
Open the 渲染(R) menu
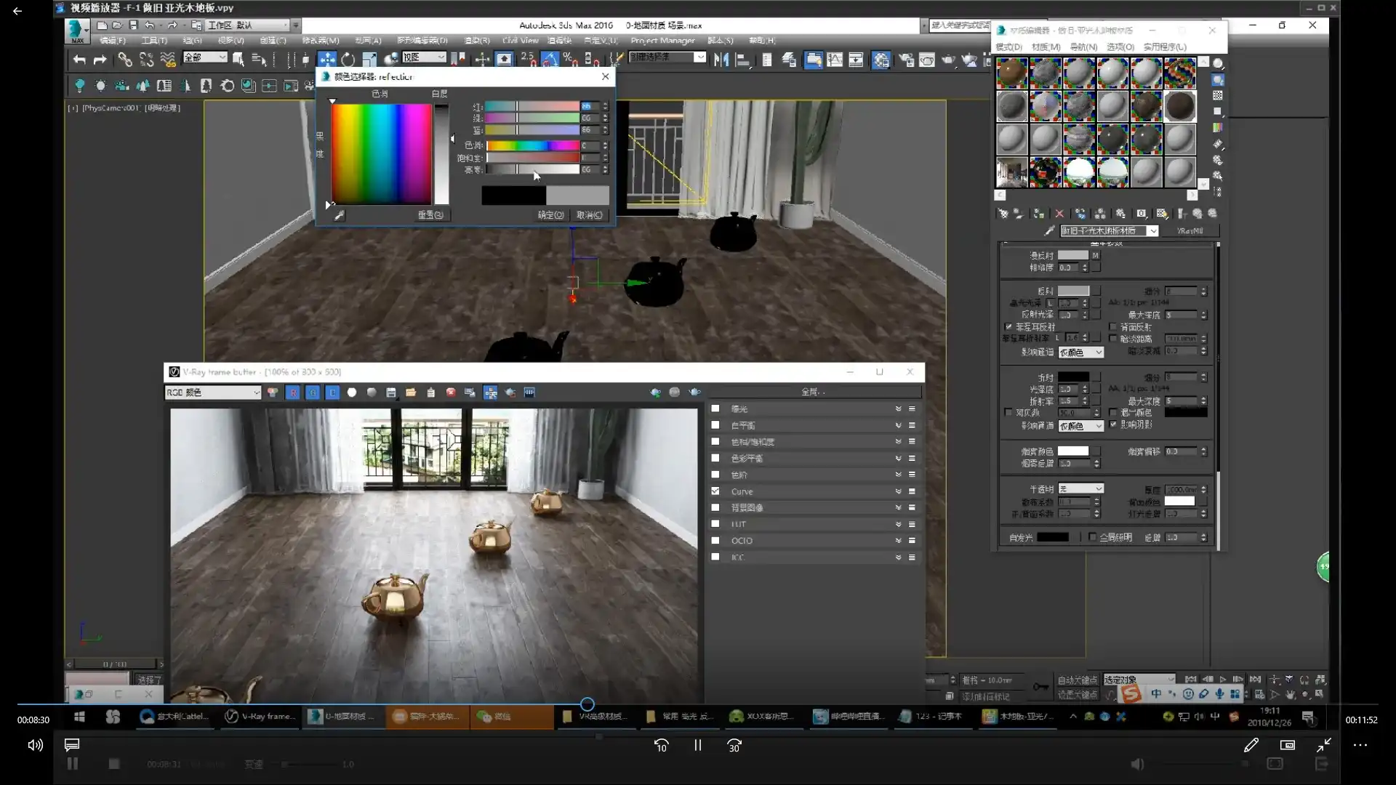[477, 41]
